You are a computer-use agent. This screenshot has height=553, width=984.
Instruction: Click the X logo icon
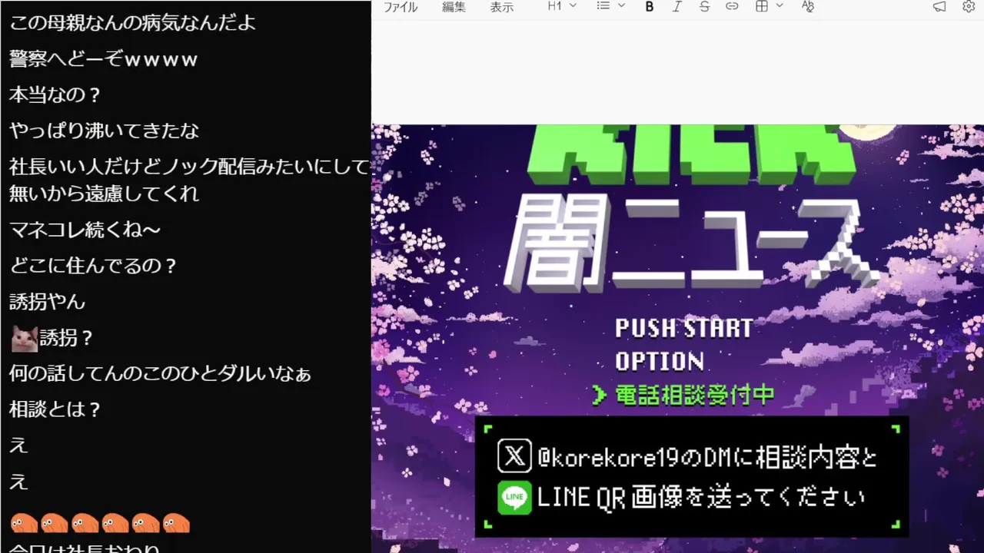tap(514, 458)
